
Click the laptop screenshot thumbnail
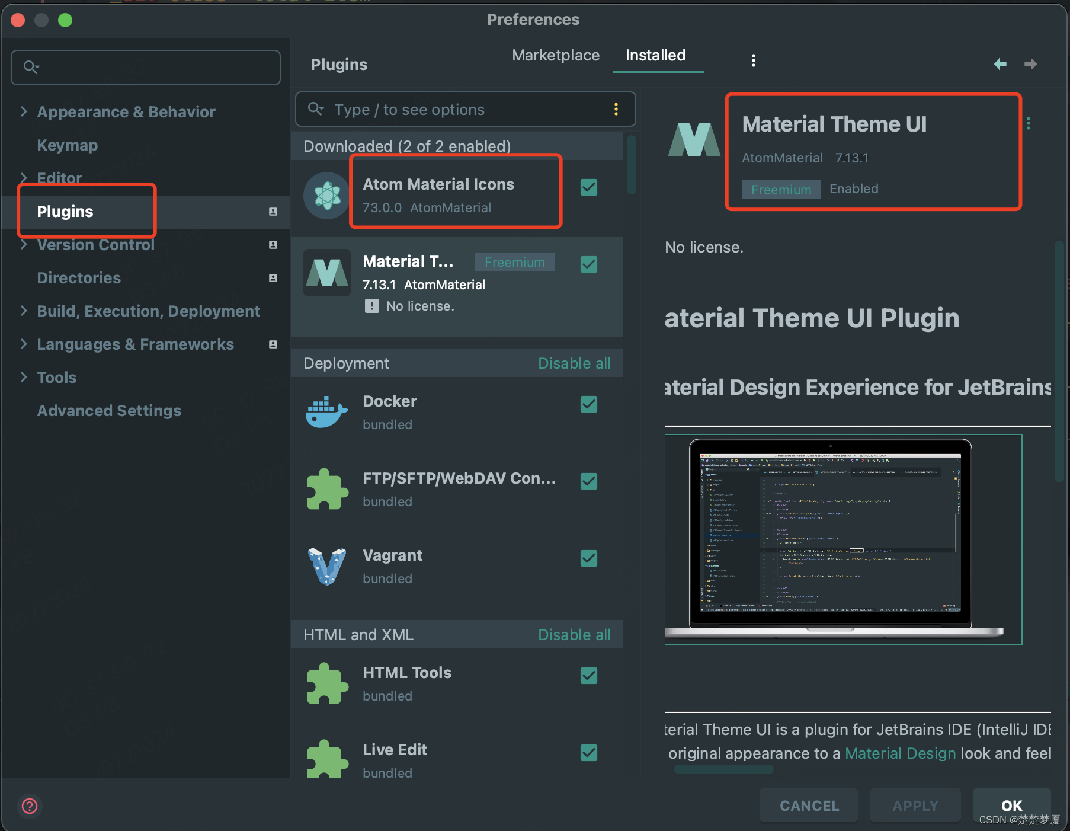843,539
